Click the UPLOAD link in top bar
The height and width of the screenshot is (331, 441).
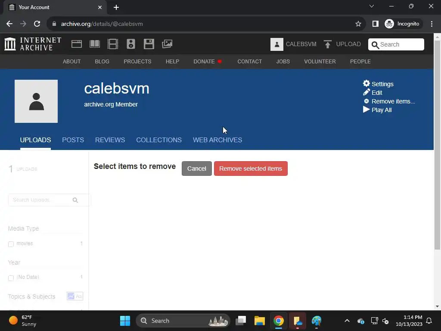pyautogui.click(x=348, y=44)
